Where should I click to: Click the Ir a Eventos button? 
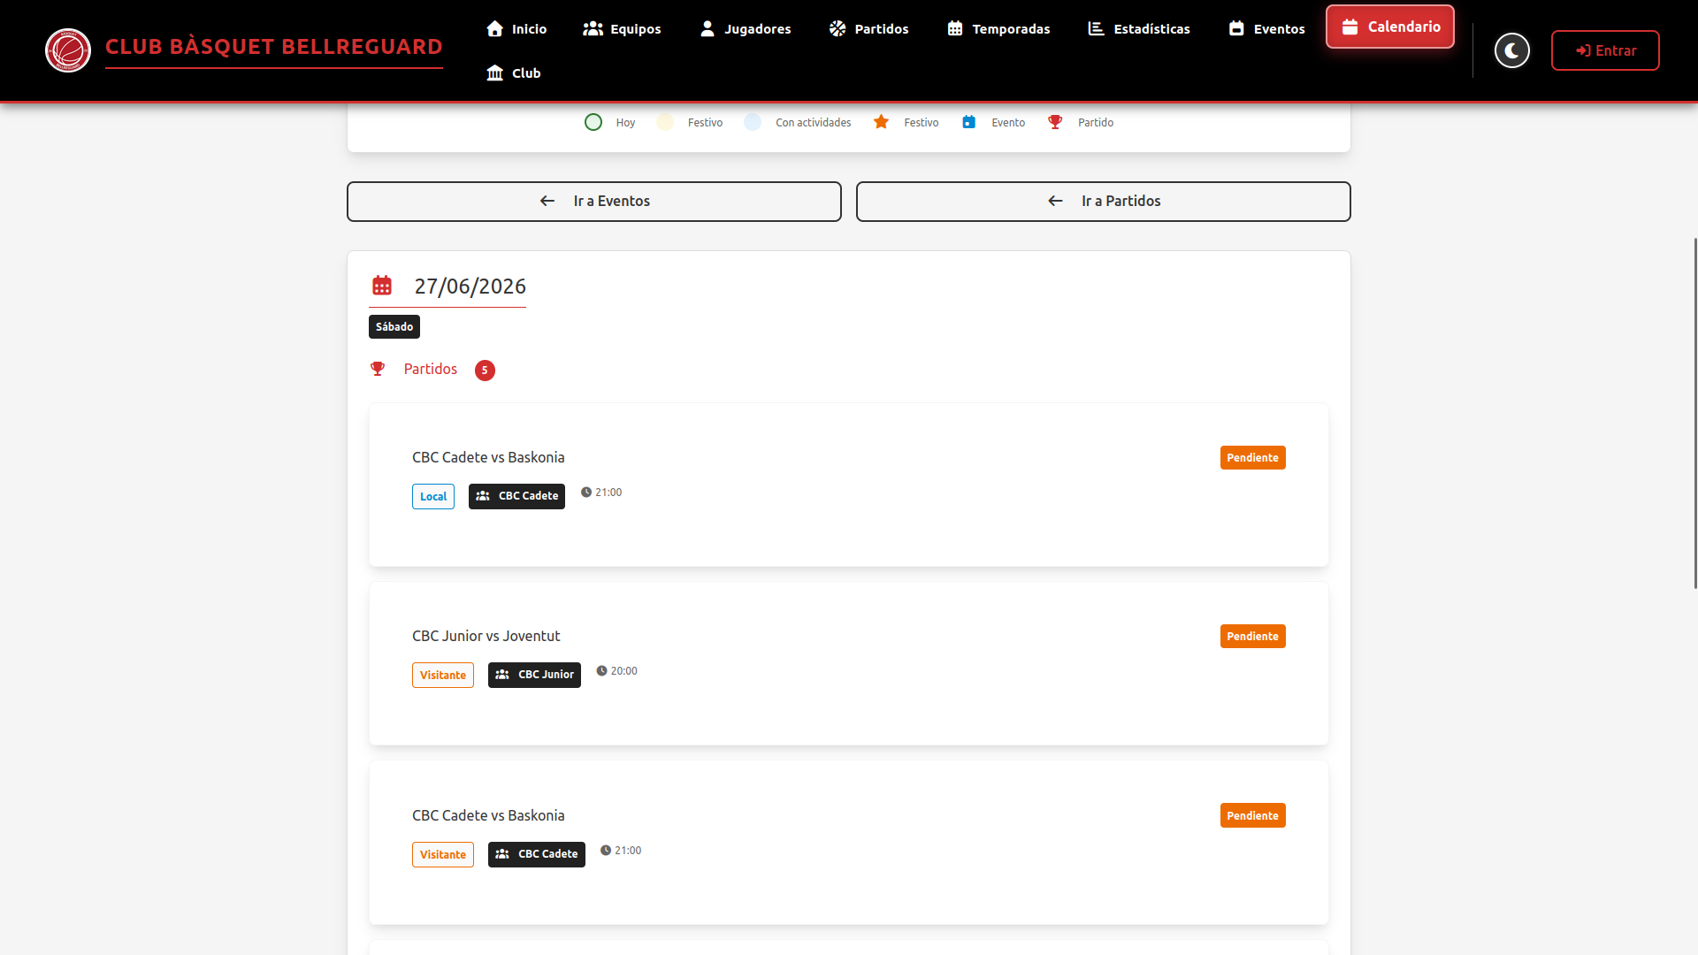coord(594,202)
